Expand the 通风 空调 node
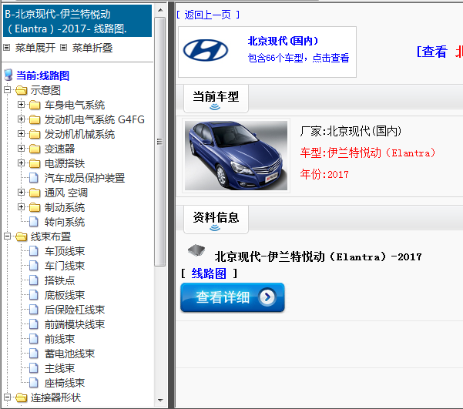Image resolution: width=463 pixels, height=409 pixels. coord(21,193)
